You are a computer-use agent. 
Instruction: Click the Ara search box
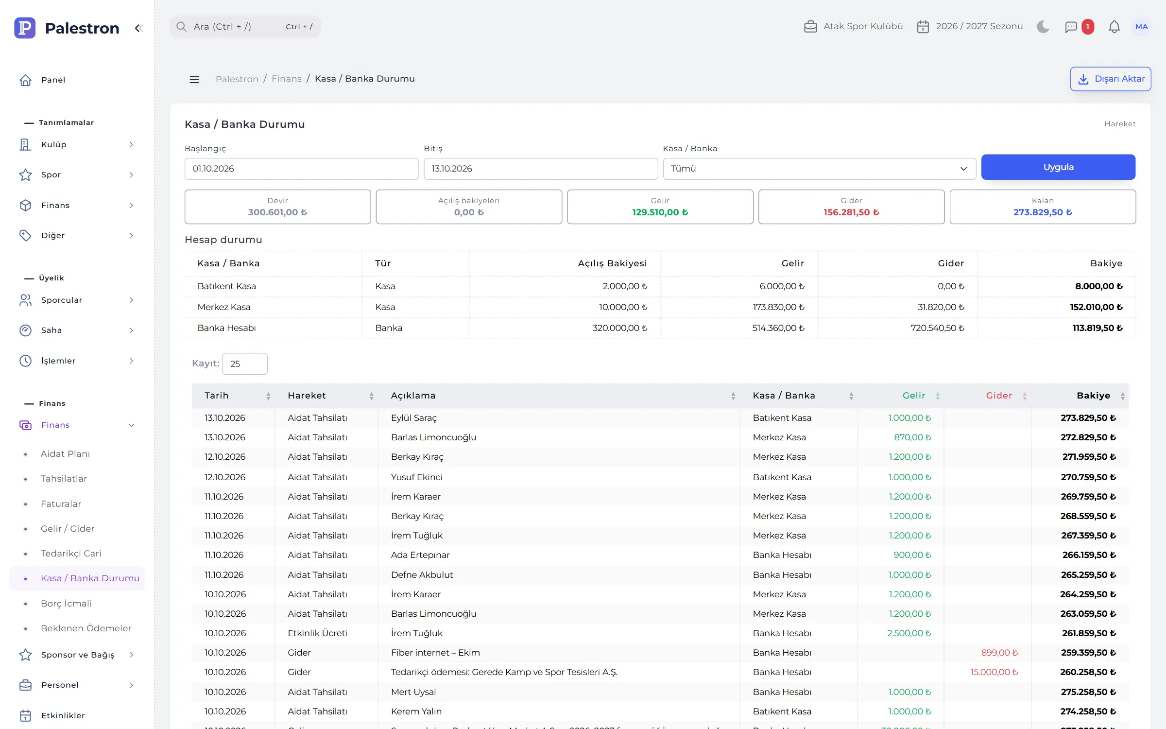pos(245,27)
